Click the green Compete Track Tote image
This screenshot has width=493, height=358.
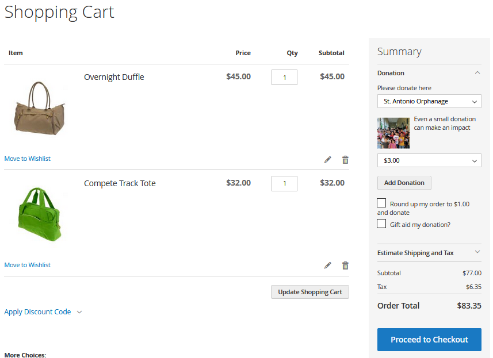[39, 213]
